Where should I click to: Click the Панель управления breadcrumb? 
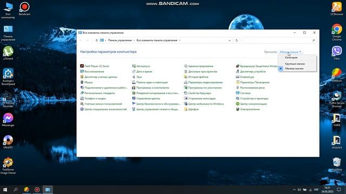tap(120, 40)
